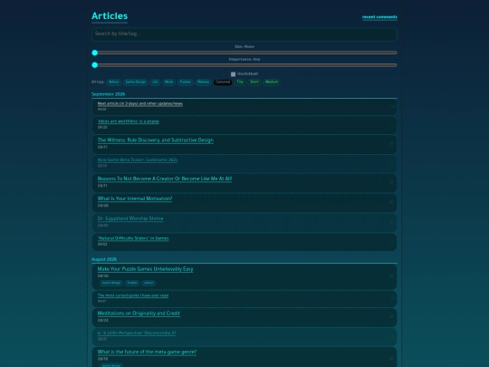Viewport: 489px width, 367px height.
Task: Click the 09/17 date under The Witness article
Action: coord(102,147)
